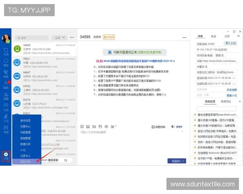Image resolution: width=243 pixels, height=194 pixels.
Task: Click the 首次访问 tag in chat header
Action: (109, 37)
